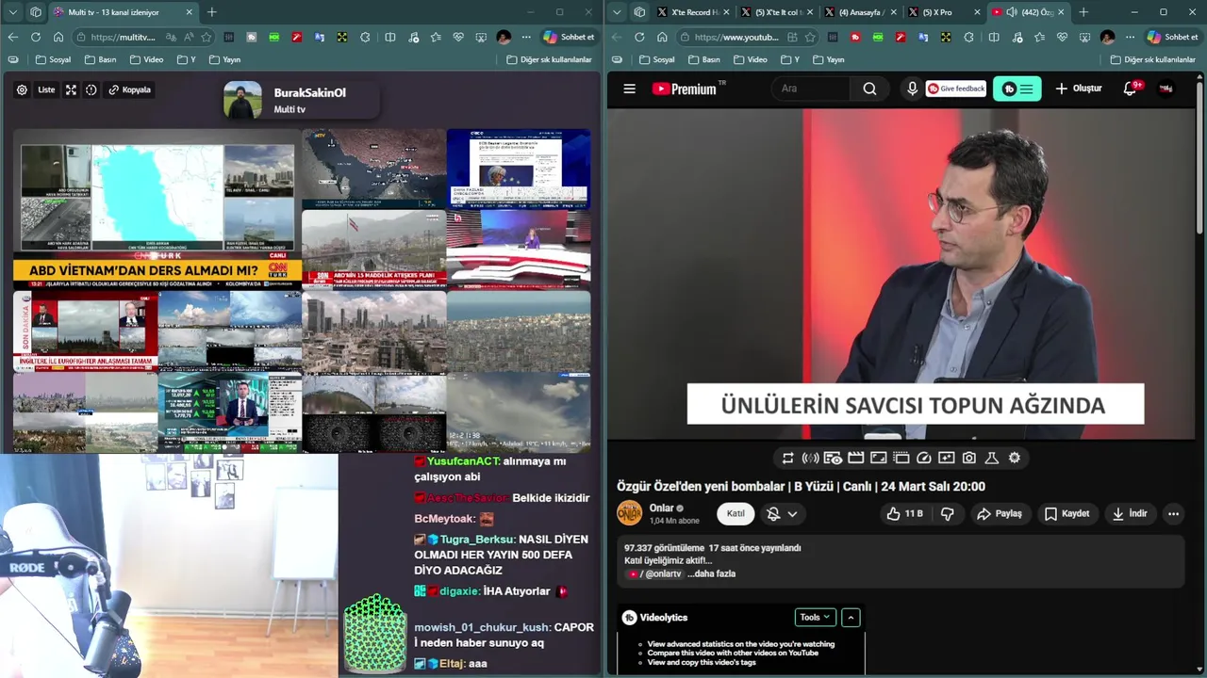The height and width of the screenshot is (678, 1207).
Task: Open the BurakSakinOl Multi tv channel card
Action: pos(300,101)
